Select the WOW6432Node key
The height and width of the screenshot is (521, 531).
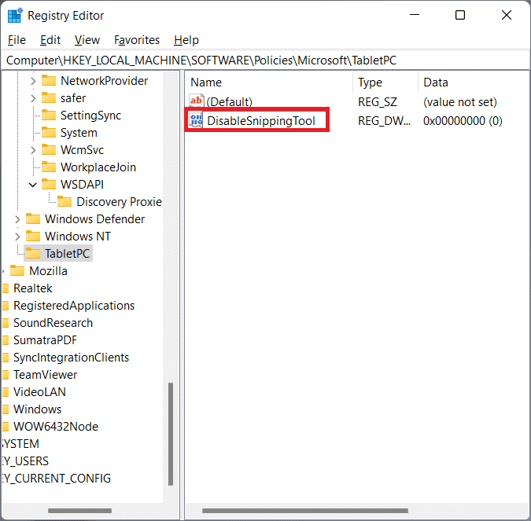(x=56, y=426)
